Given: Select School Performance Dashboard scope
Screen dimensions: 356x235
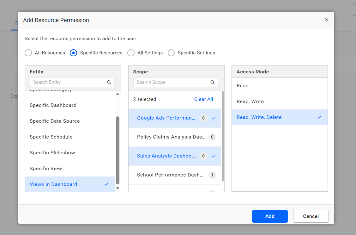Looking at the screenshot, I should coord(175,175).
